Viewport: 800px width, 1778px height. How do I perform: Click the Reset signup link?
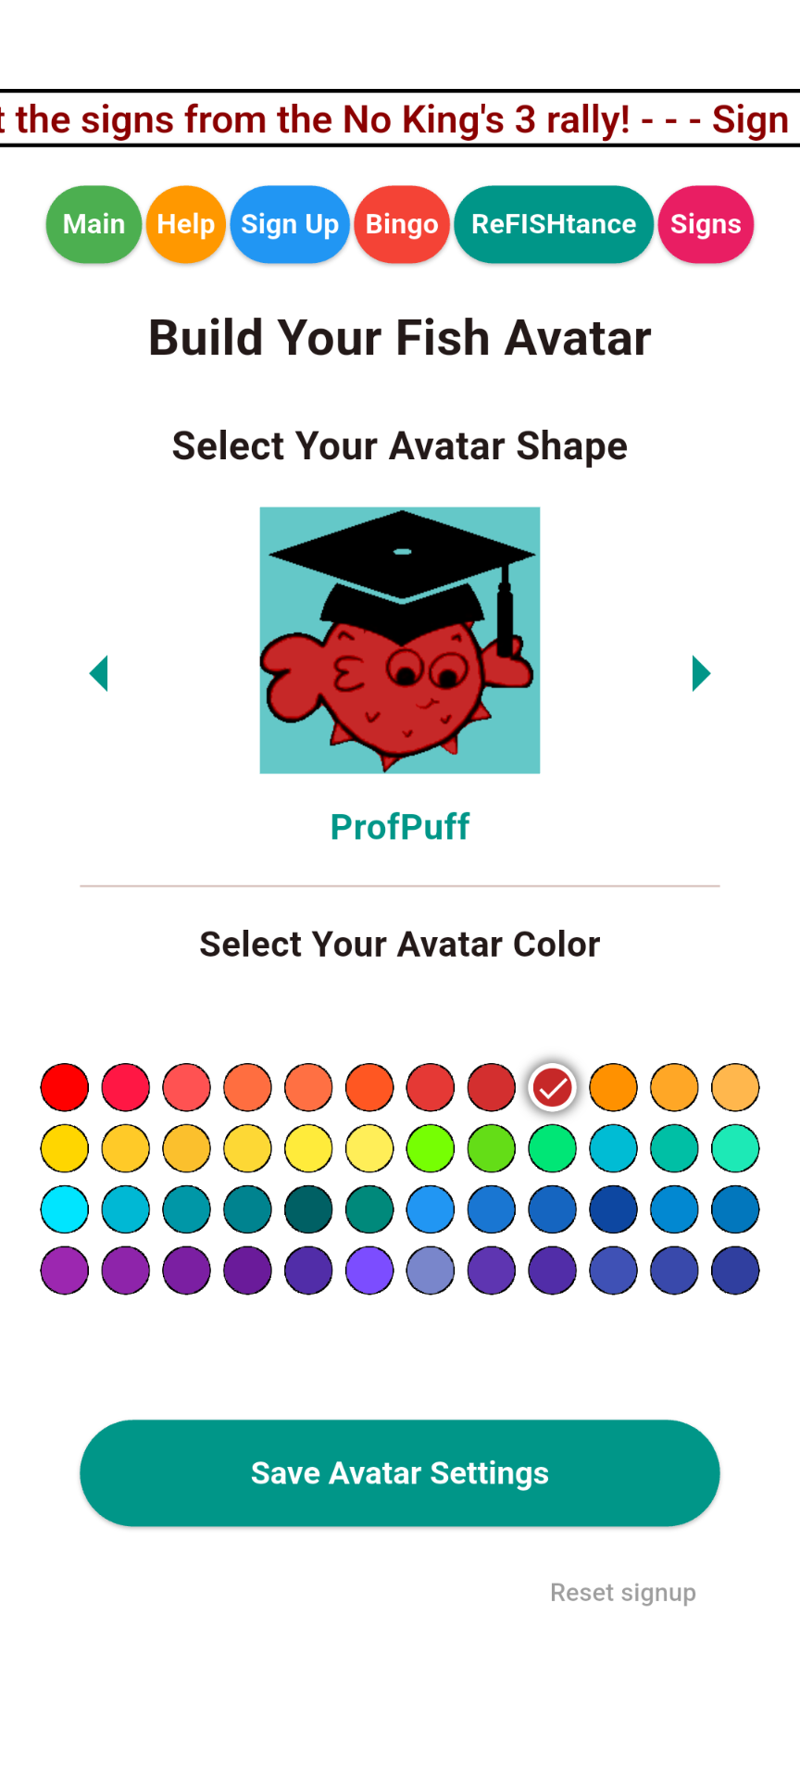(x=623, y=1593)
